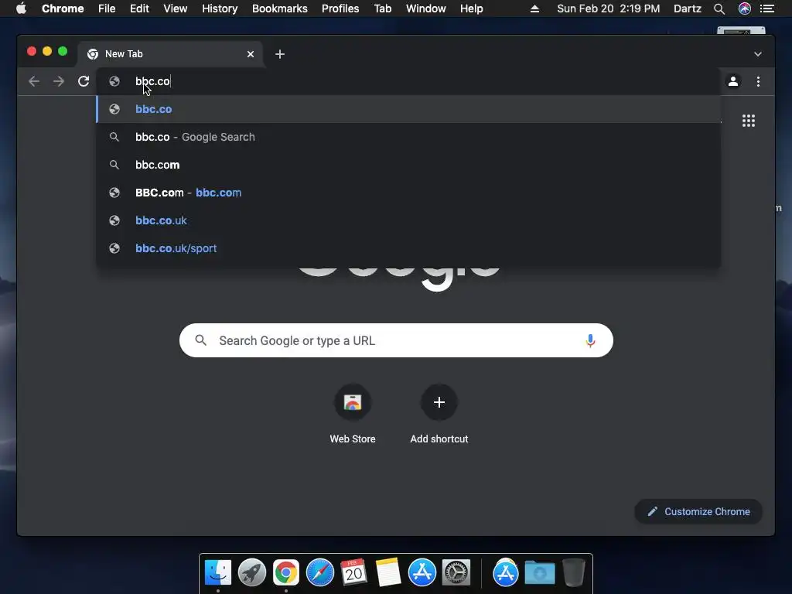Choose the bbc.co.uk suggestion

pos(408,220)
